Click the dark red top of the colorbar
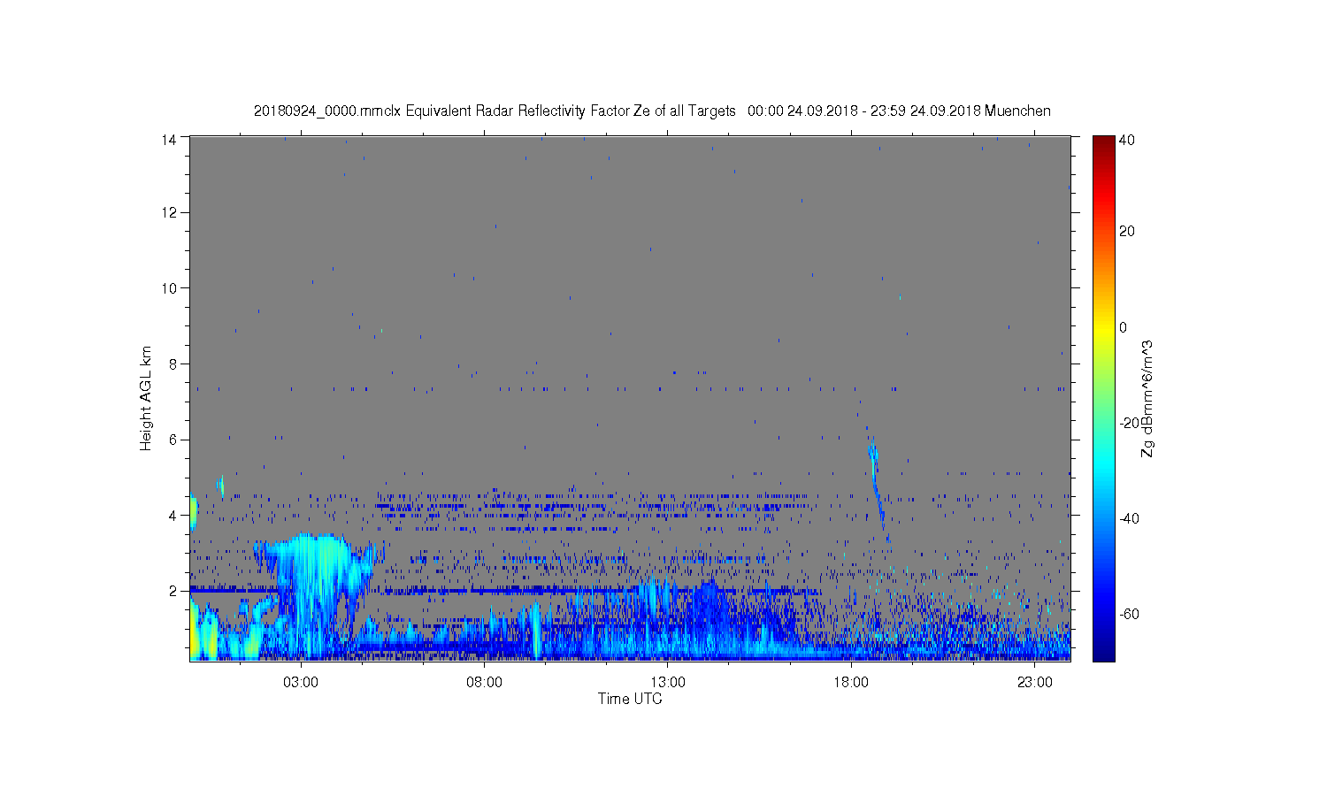1327x796 pixels. [1102, 143]
